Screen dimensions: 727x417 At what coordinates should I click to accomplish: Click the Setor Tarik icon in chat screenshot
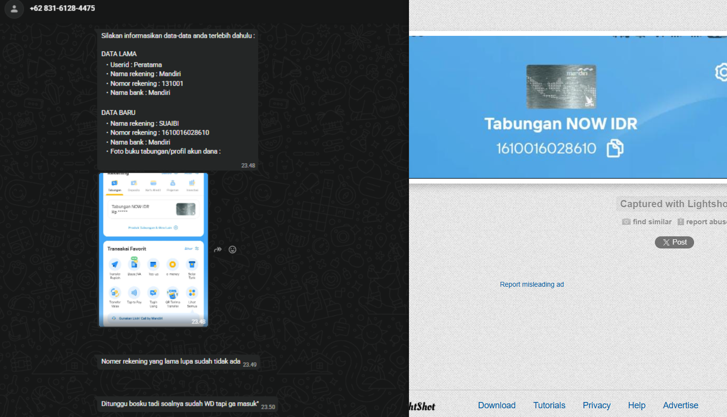click(x=192, y=264)
